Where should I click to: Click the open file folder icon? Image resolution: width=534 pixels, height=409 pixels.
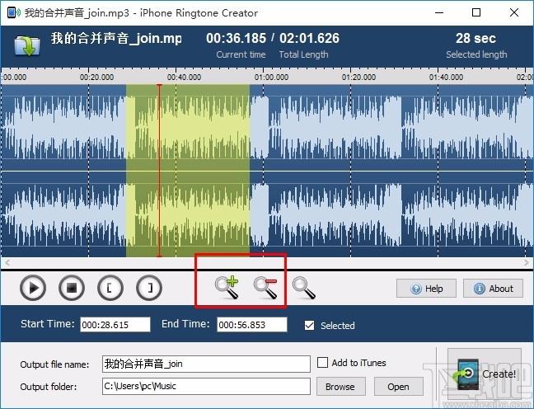pyautogui.click(x=26, y=45)
